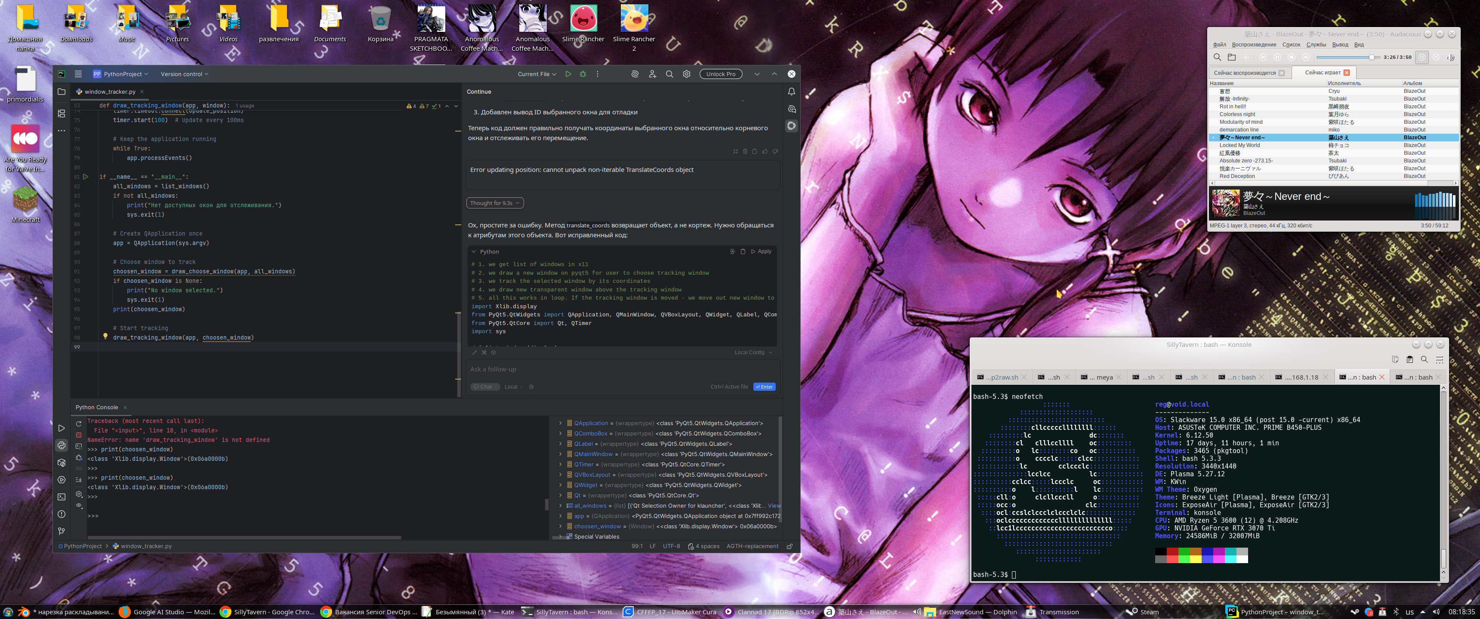Click the Unlock Pro button
The image size is (1480, 619).
721,74
